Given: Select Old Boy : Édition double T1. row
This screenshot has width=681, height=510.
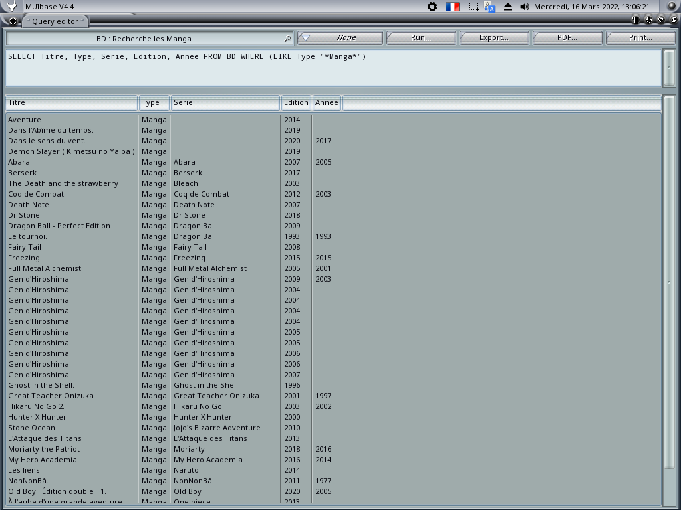Looking at the screenshot, I should tap(333, 491).
